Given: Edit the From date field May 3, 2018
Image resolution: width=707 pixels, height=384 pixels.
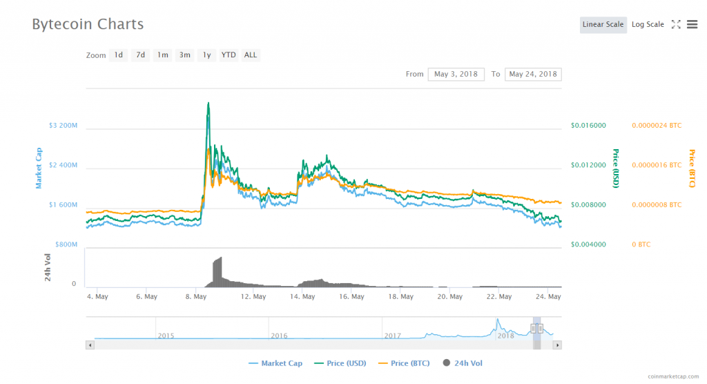Looking at the screenshot, I should tap(456, 74).
